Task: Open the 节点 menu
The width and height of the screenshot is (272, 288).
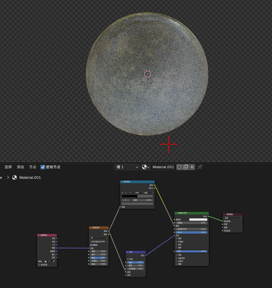Action: coord(33,167)
